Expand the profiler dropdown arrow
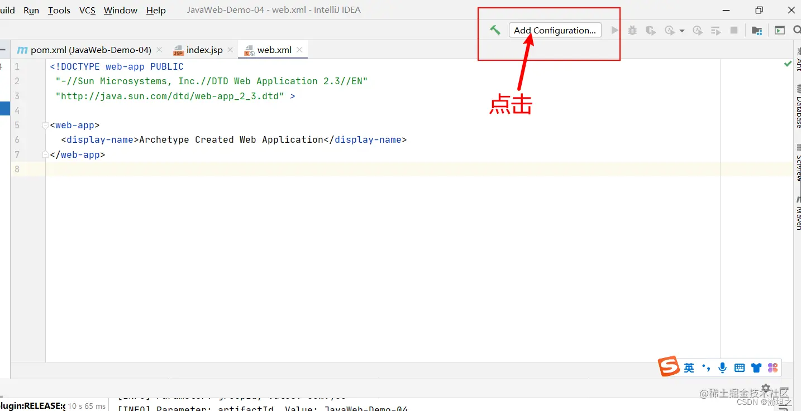 (x=681, y=31)
